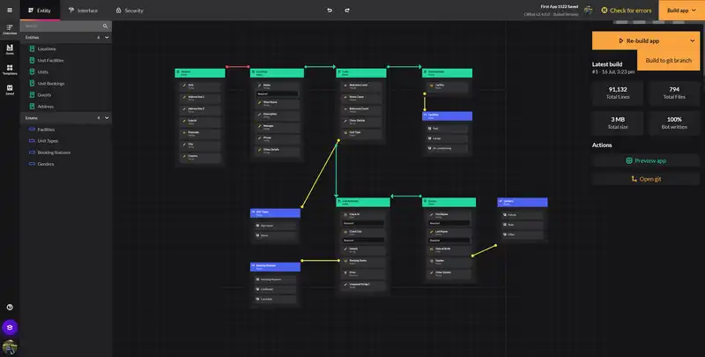Click Check for errors
705x357 pixels.
click(x=628, y=11)
